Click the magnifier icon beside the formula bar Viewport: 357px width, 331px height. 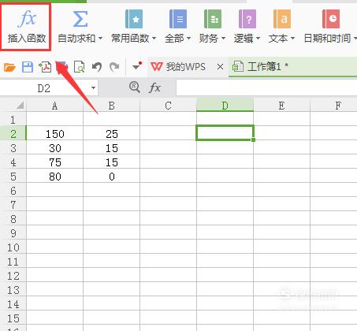(x=134, y=87)
